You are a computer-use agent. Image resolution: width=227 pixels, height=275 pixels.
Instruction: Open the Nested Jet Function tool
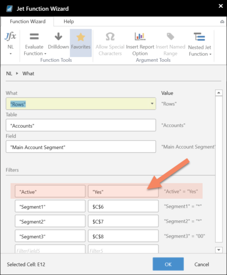199,37
